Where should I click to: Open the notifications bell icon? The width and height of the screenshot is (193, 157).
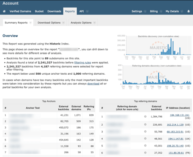click(189, 11)
